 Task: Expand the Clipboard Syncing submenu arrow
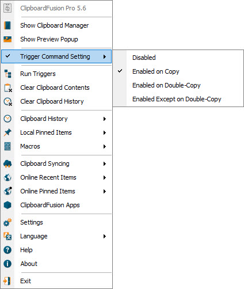click(x=105, y=163)
